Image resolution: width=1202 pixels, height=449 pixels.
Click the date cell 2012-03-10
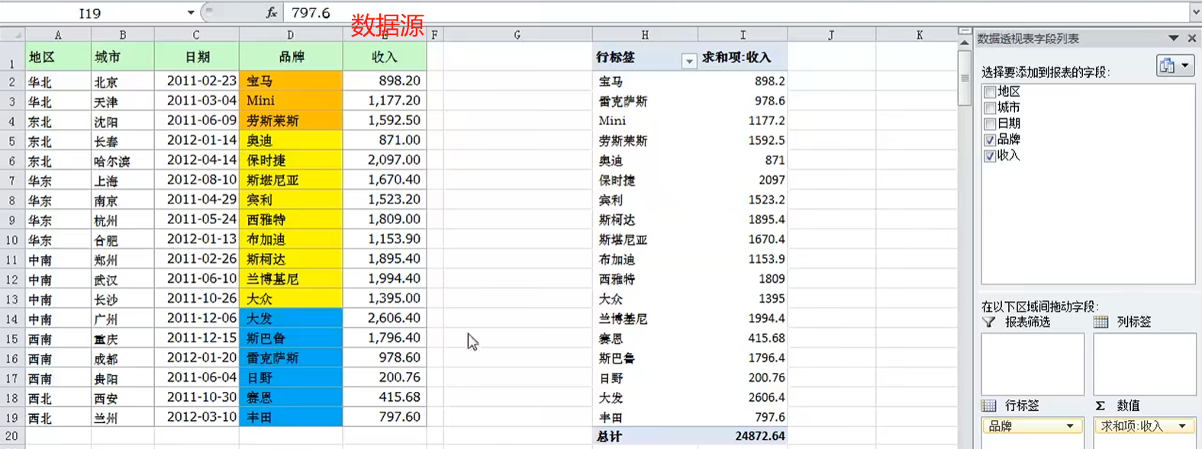tap(197, 418)
